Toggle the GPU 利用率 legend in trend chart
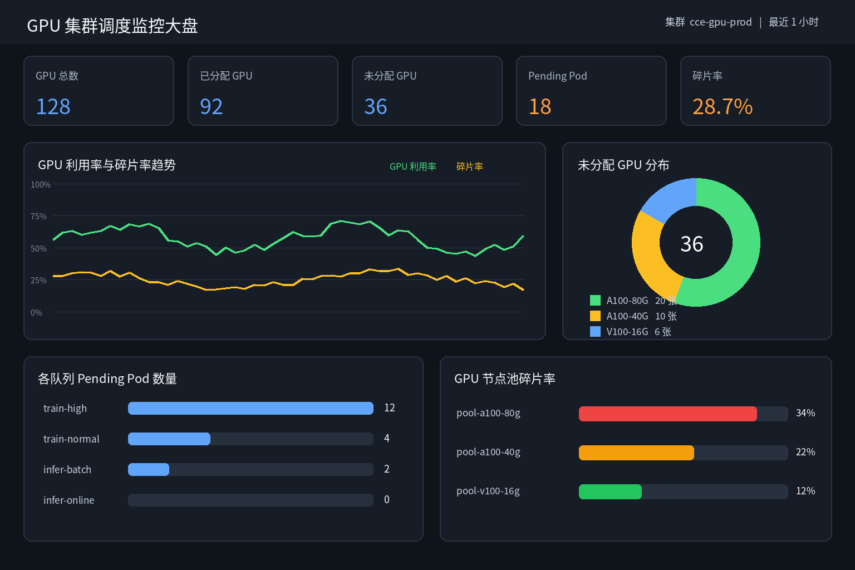The image size is (855, 570). 412,166
